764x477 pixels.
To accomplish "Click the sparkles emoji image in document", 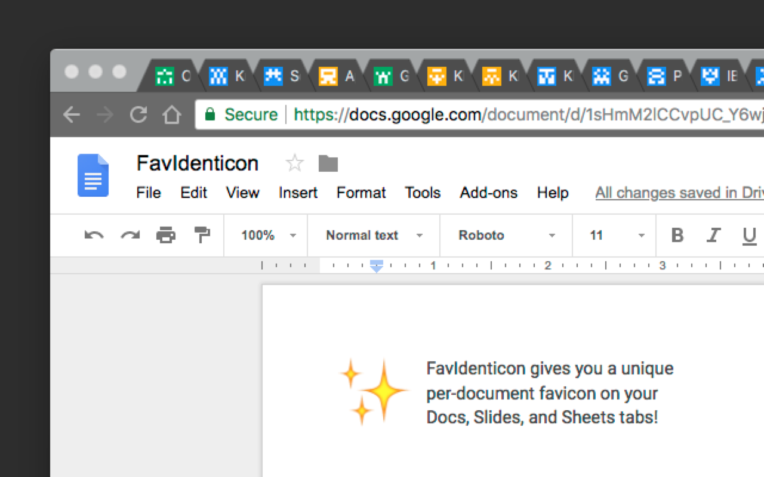I will coord(374,392).
